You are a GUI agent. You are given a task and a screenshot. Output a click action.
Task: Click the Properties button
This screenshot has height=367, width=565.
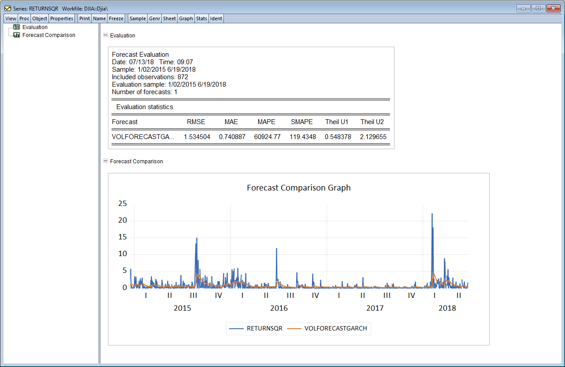[62, 18]
